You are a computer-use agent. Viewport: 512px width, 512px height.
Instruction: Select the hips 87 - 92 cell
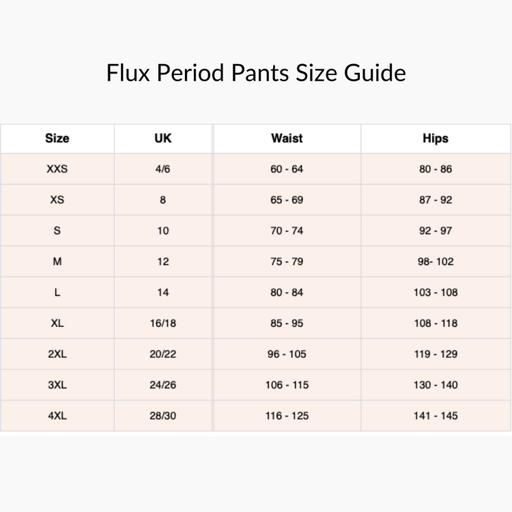(436, 200)
